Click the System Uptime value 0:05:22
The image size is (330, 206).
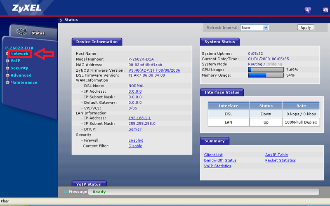[x=255, y=54]
